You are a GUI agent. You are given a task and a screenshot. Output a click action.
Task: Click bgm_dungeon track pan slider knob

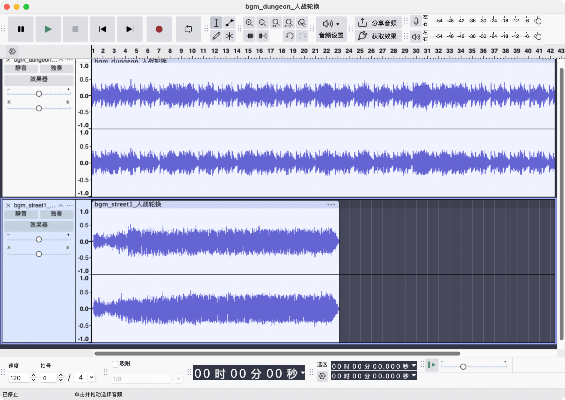click(x=39, y=108)
